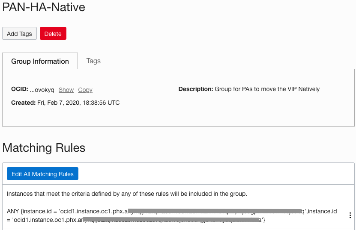This screenshot has height=230, width=356.
Task: Click the PAN-HA-Native group title
Action: 44,7
